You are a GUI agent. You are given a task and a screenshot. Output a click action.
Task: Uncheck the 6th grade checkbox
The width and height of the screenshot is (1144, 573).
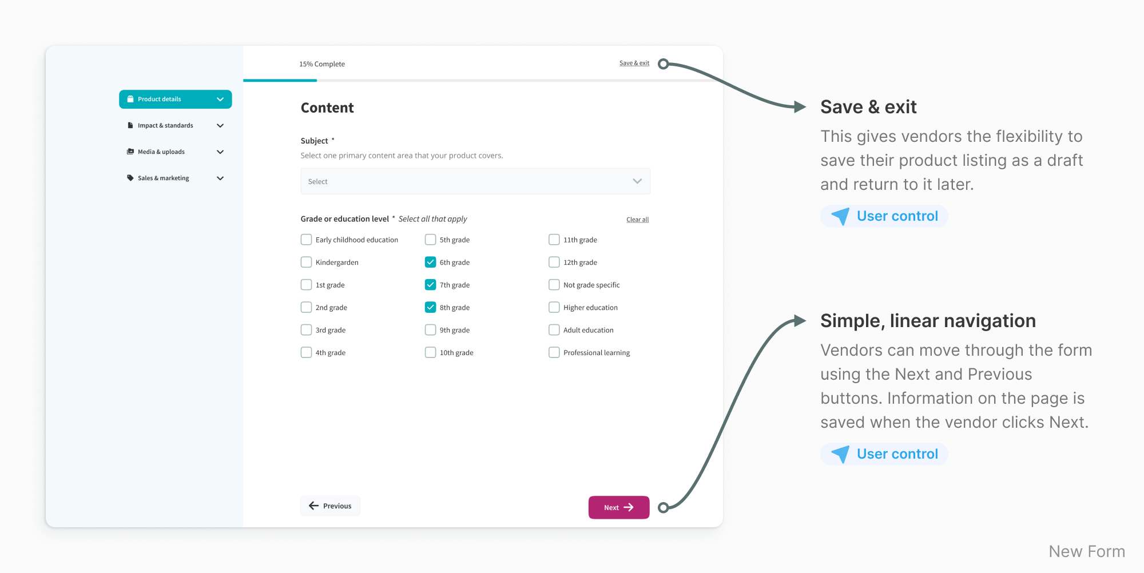tap(430, 262)
